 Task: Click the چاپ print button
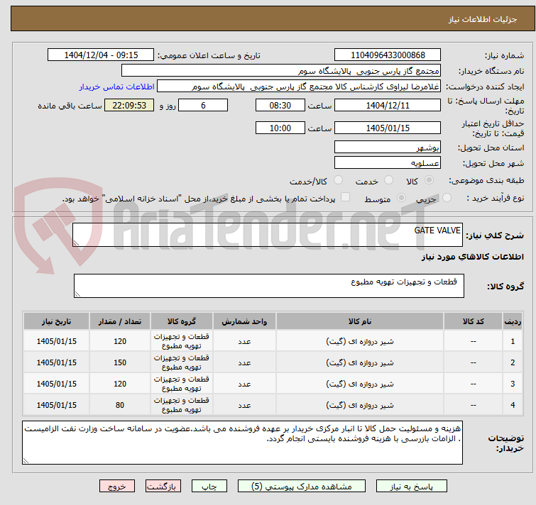[x=209, y=487]
